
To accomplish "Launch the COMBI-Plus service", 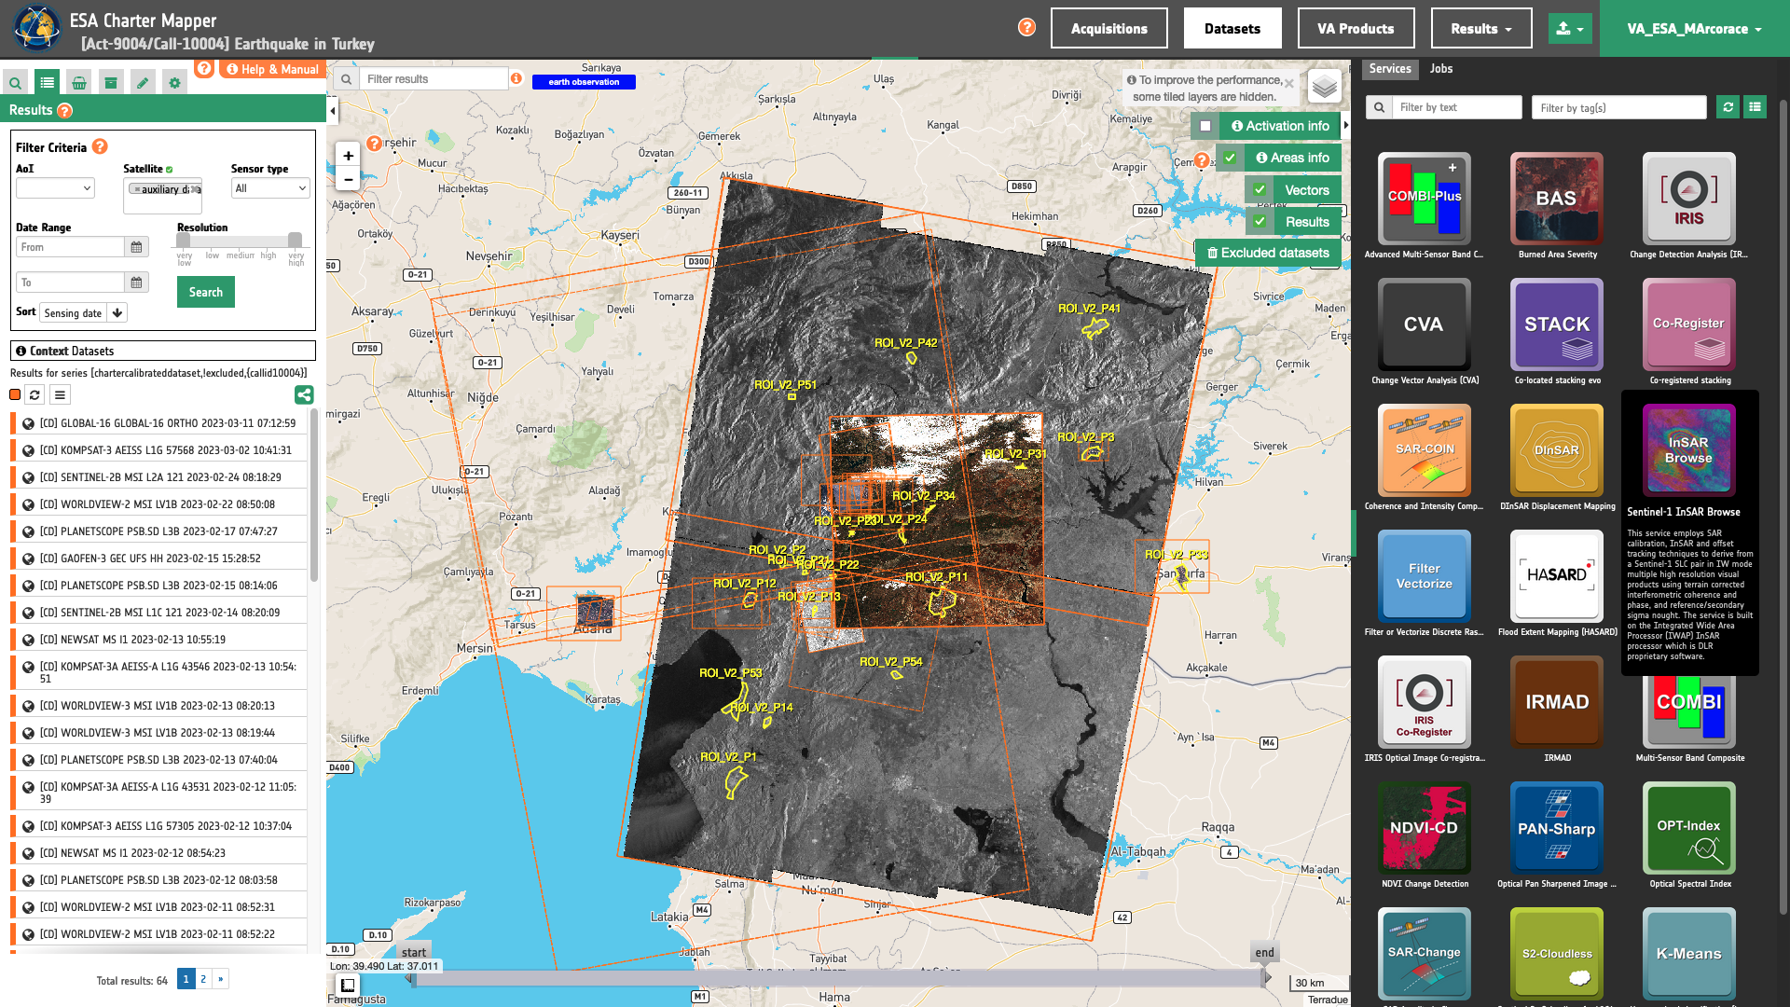I will coord(1424,198).
